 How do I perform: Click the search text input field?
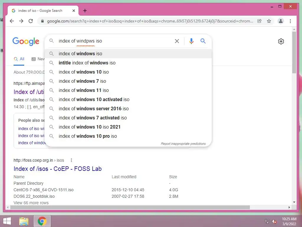115,41
